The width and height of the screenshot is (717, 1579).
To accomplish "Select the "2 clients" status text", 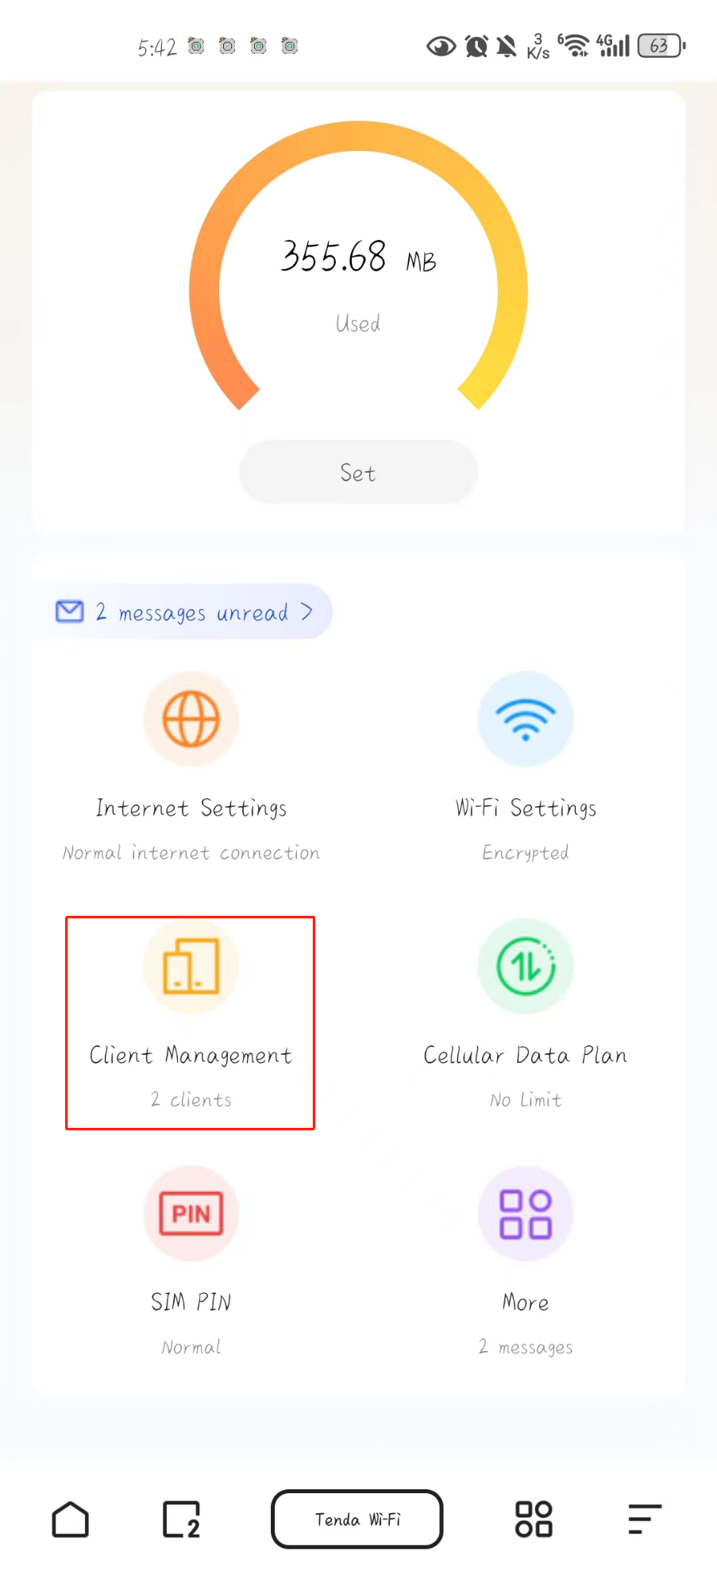I will (191, 1100).
